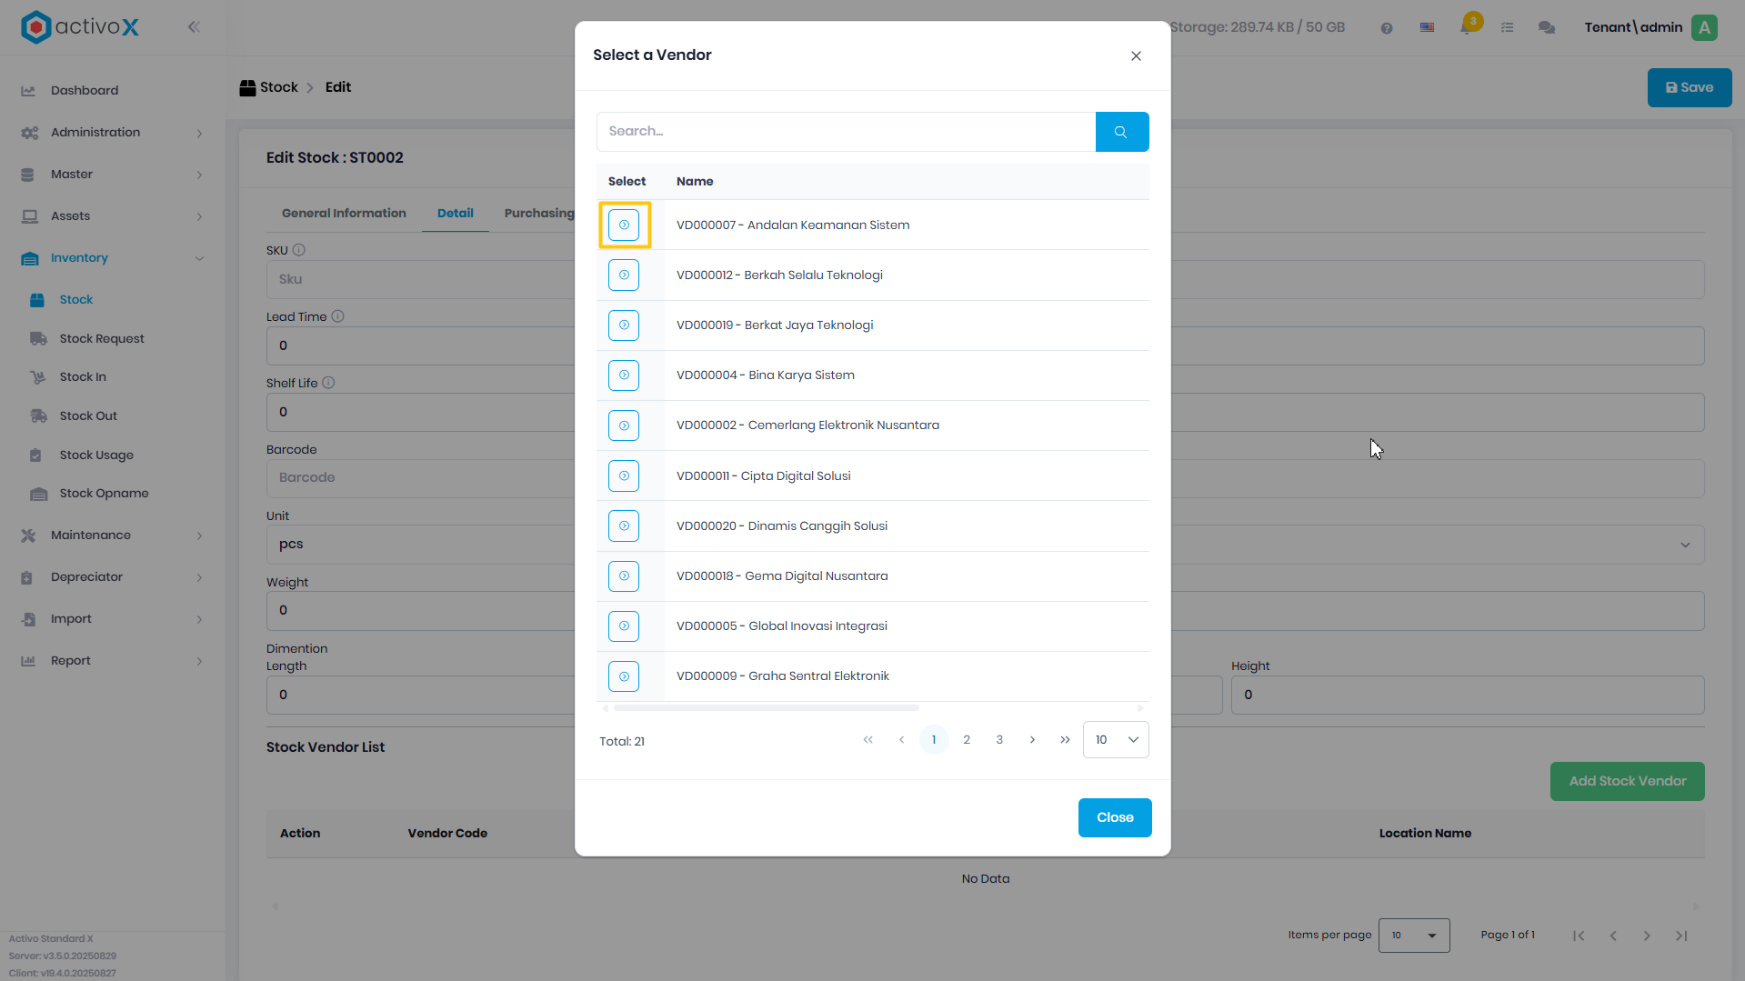Select vendor VD000005 Global Inovasi Integrasi
The width and height of the screenshot is (1745, 981).
click(x=624, y=626)
